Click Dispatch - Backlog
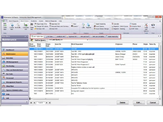The height and width of the screenshot is (122, 163). (118, 29)
